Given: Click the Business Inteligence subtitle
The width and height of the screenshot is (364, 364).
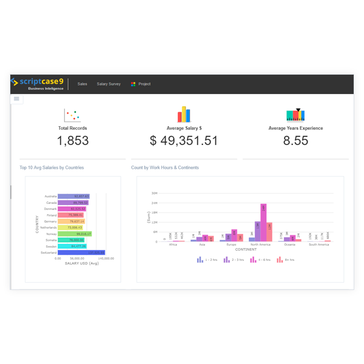Looking at the screenshot, I should click(45, 89).
